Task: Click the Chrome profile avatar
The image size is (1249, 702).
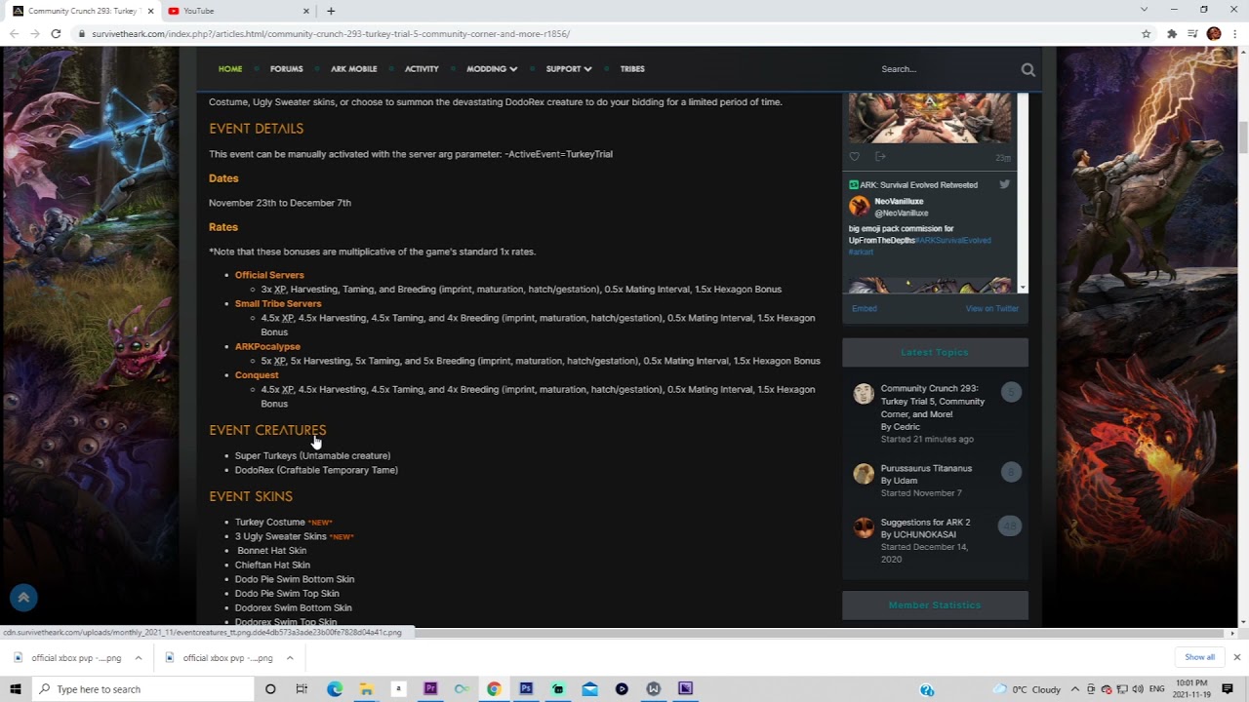Action: pyautogui.click(x=1214, y=33)
